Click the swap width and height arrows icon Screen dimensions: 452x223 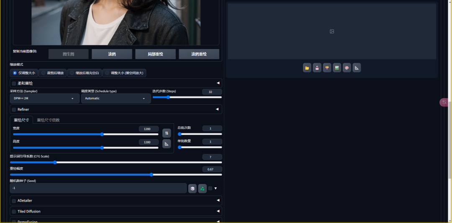[167, 133]
